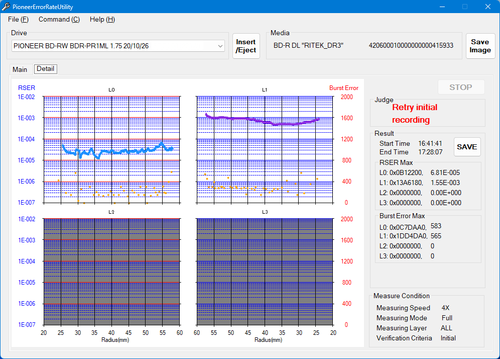
Task: Click the Measuring Layer value ALL
Action: coord(446,328)
